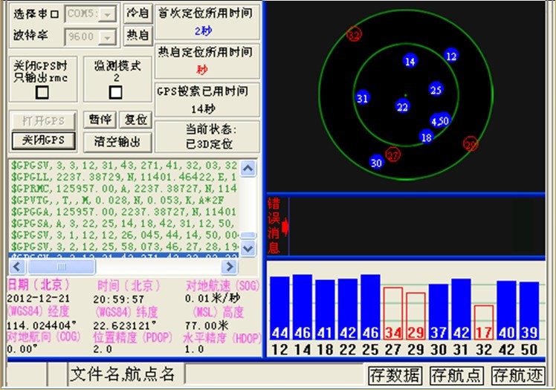This screenshot has width=556, height=390.
Task: Click the longitude value 114.024404°
Action: 42,325
